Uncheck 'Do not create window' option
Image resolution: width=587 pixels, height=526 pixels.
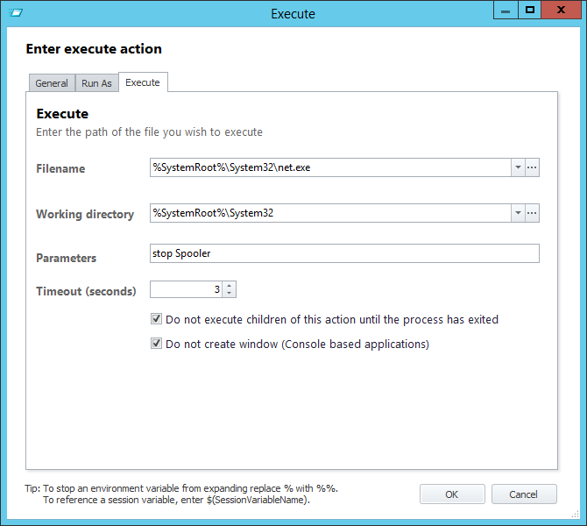point(157,345)
